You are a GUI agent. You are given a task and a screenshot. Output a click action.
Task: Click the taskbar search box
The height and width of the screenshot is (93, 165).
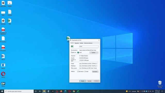point(19,91)
